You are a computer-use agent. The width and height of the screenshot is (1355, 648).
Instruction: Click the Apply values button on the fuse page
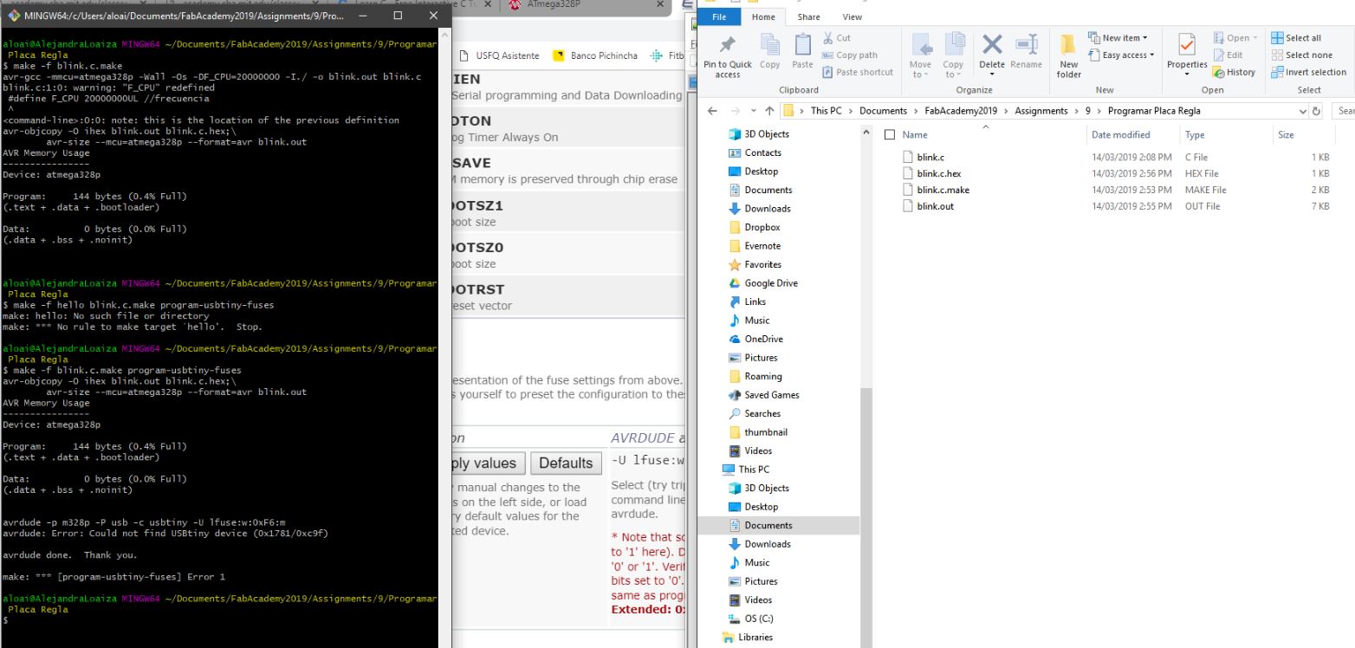[487, 463]
